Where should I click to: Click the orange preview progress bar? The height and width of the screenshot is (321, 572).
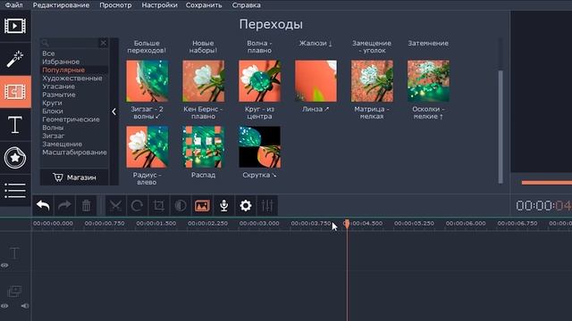(x=546, y=183)
